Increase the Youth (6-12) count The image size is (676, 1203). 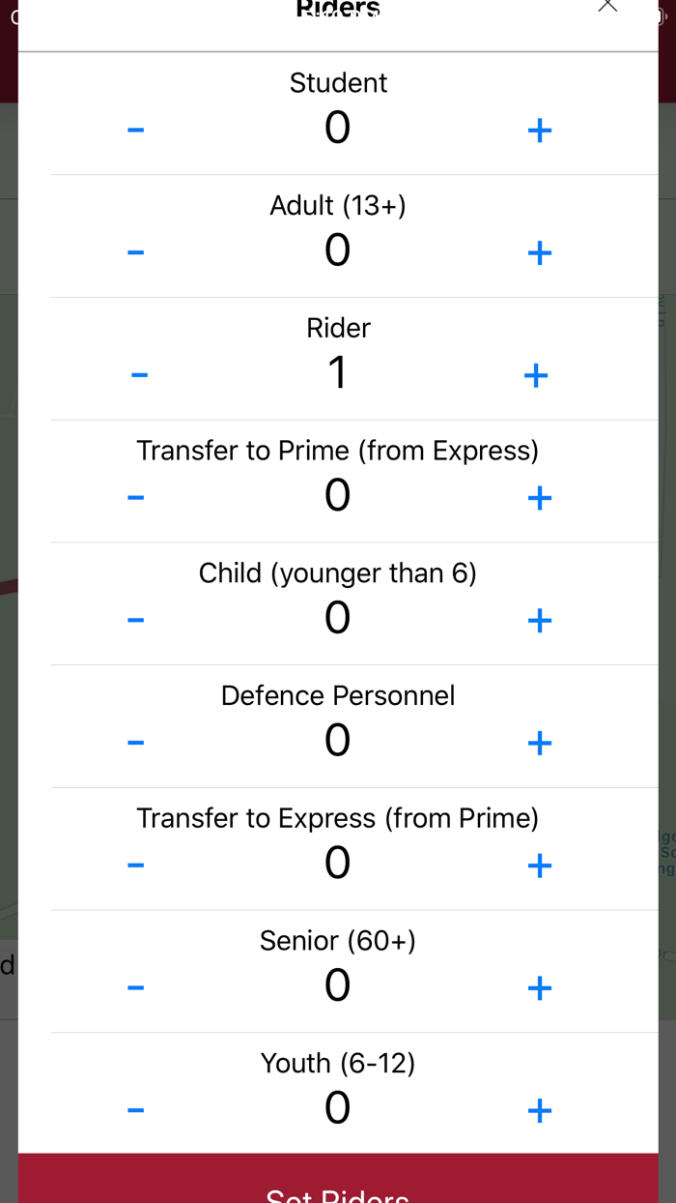[540, 1109]
